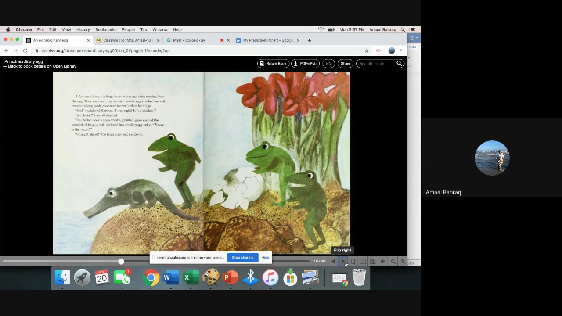Open Preview from the Dock
Image resolution: width=562 pixels, height=316 pixels.
pos(310,278)
